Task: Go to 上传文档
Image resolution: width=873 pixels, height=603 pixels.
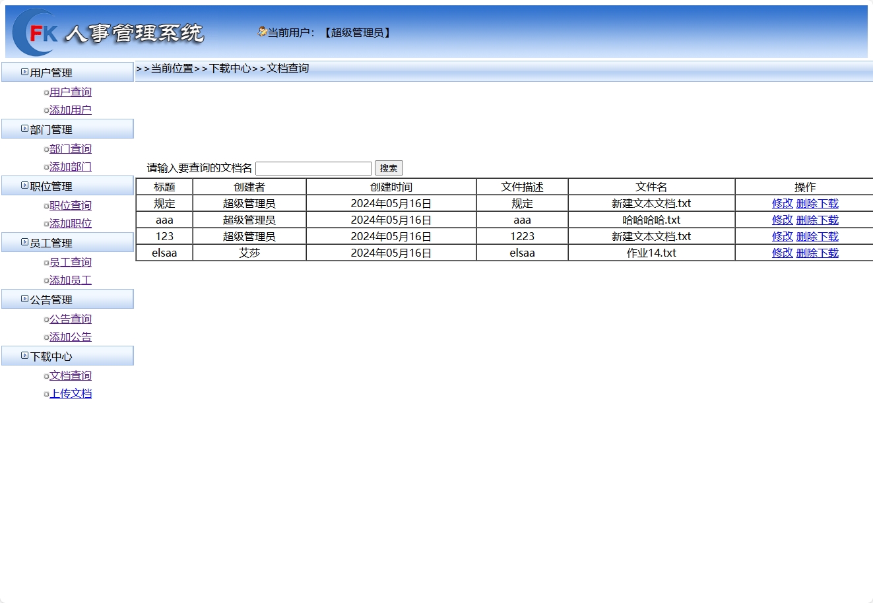Action: click(71, 394)
